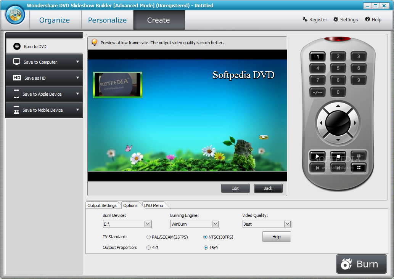Open the Burn Device dropdown
This screenshot has width=394, height=279.
(x=148, y=224)
